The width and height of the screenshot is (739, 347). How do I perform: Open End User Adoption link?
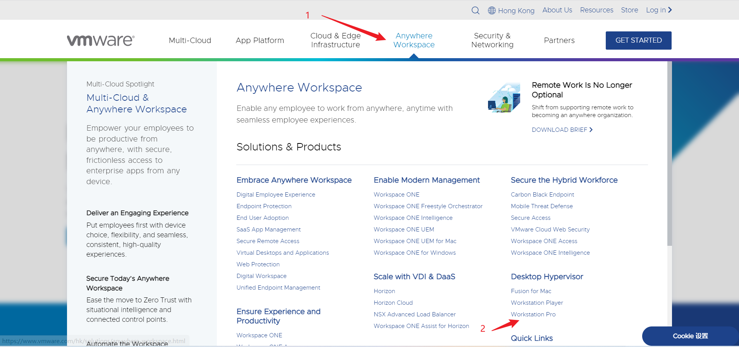(263, 218)
